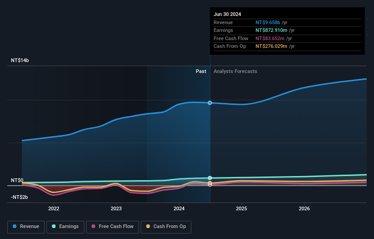Click the NT$872.910m earnings value in the tooltip
Image resolution: width=374 pixels, height=239 pixels.
(272, 30)
